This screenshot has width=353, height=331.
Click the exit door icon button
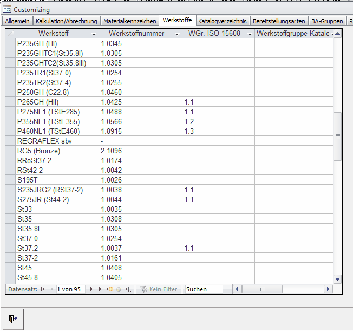[x=12, y=319]
